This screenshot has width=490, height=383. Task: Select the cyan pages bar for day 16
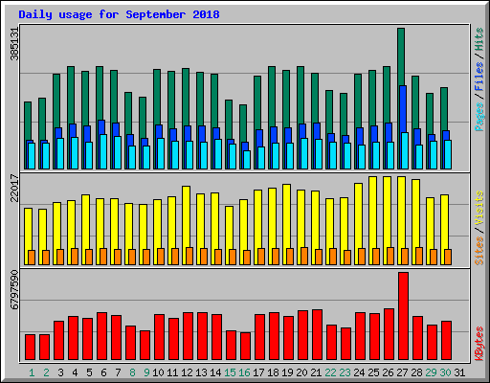(247, 160)
